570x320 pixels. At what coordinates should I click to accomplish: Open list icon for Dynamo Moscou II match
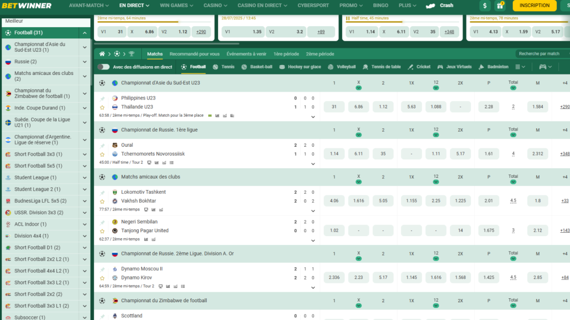click(183, 286)
